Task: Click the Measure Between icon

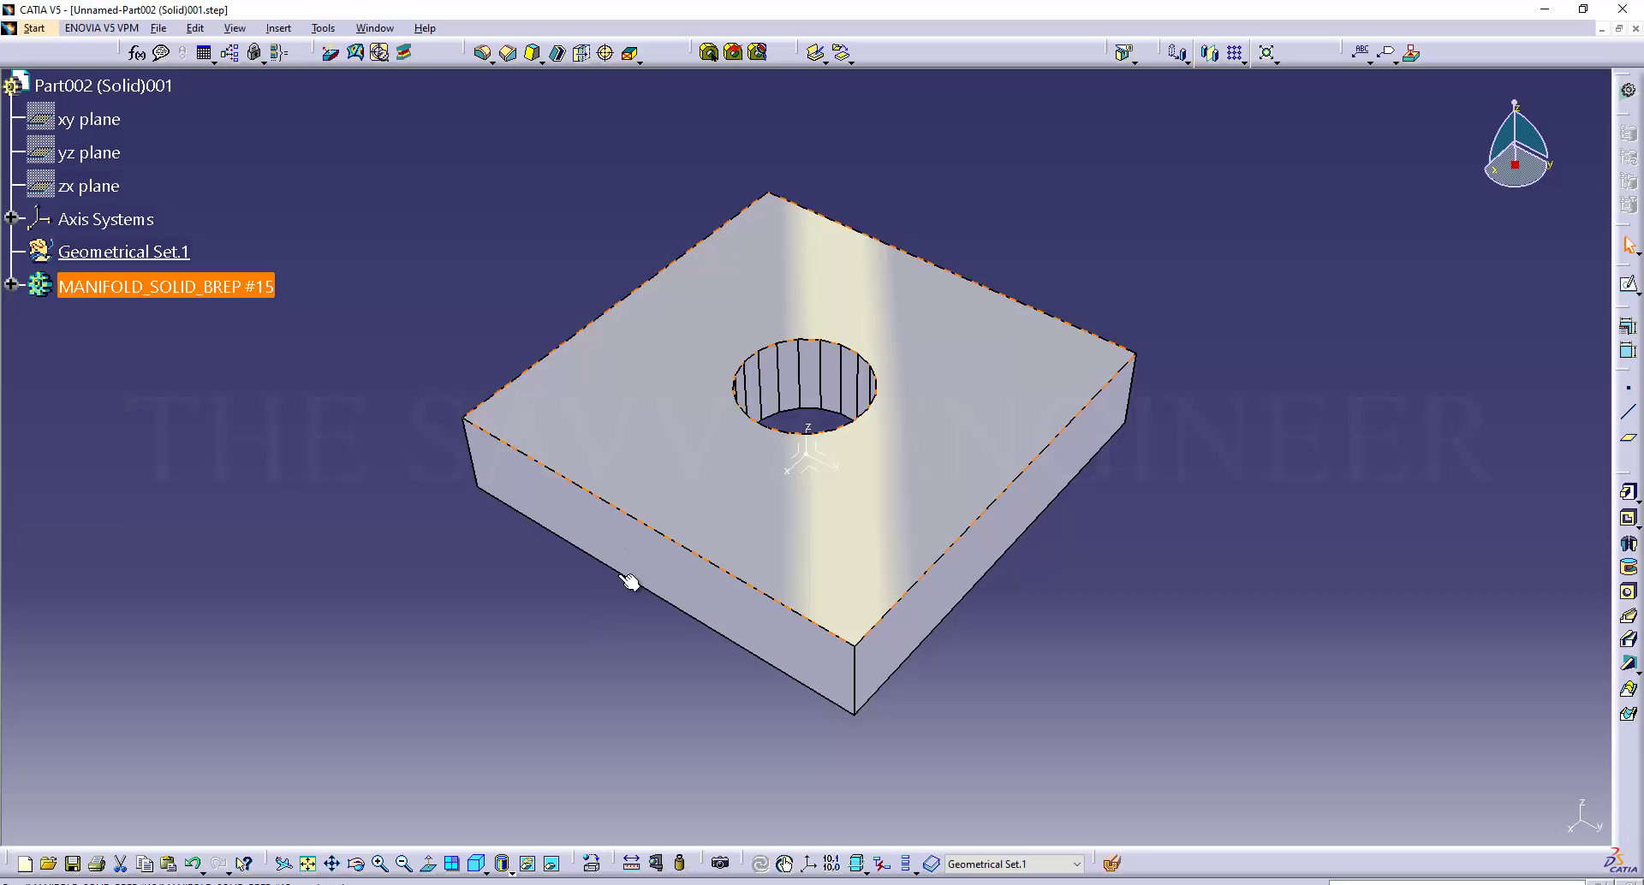Action: click(x=631, y=864)
